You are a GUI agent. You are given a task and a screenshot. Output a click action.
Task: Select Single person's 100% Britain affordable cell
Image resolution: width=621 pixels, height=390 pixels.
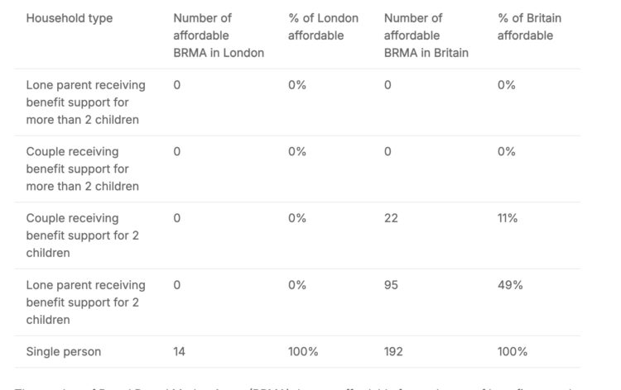[x=513, y=352]
